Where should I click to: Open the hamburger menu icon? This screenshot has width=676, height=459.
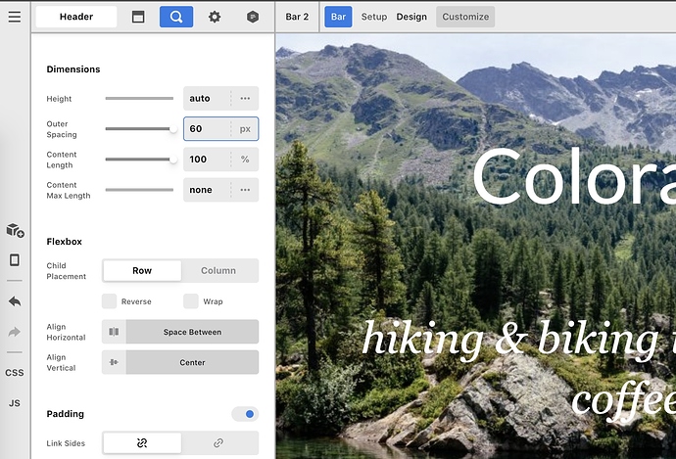tap(15, 17)
